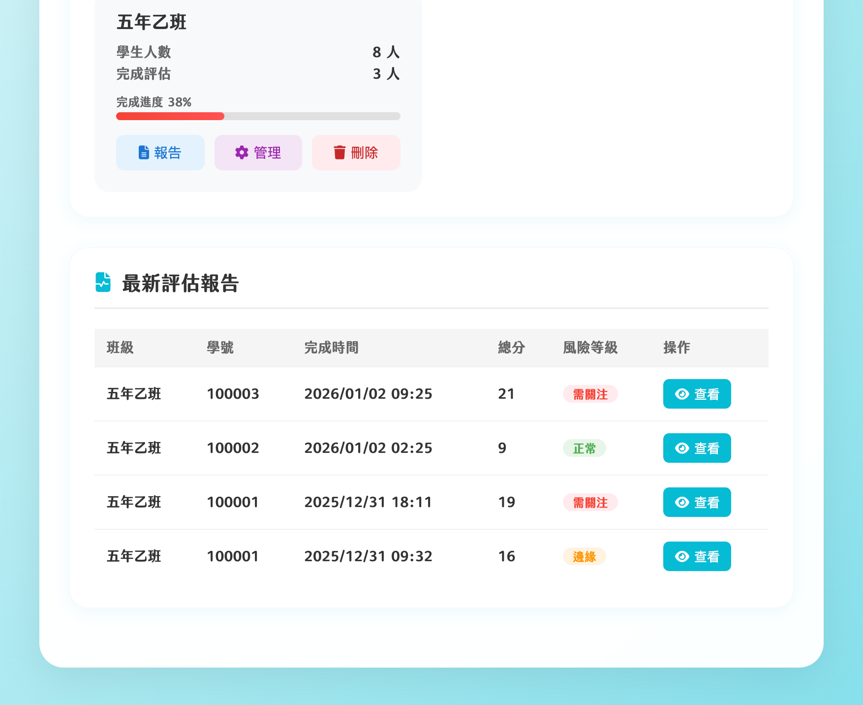
Task: Select the gear icon in the 管理 button
Action: pyautogui.click(x=241, y=153)
